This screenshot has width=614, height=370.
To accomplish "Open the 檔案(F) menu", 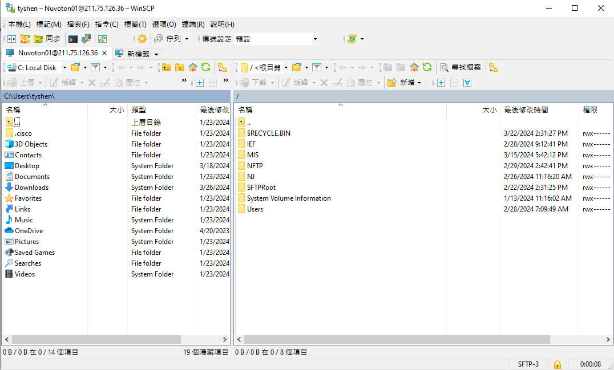I will pyautogui.click(x=78, y=25).
